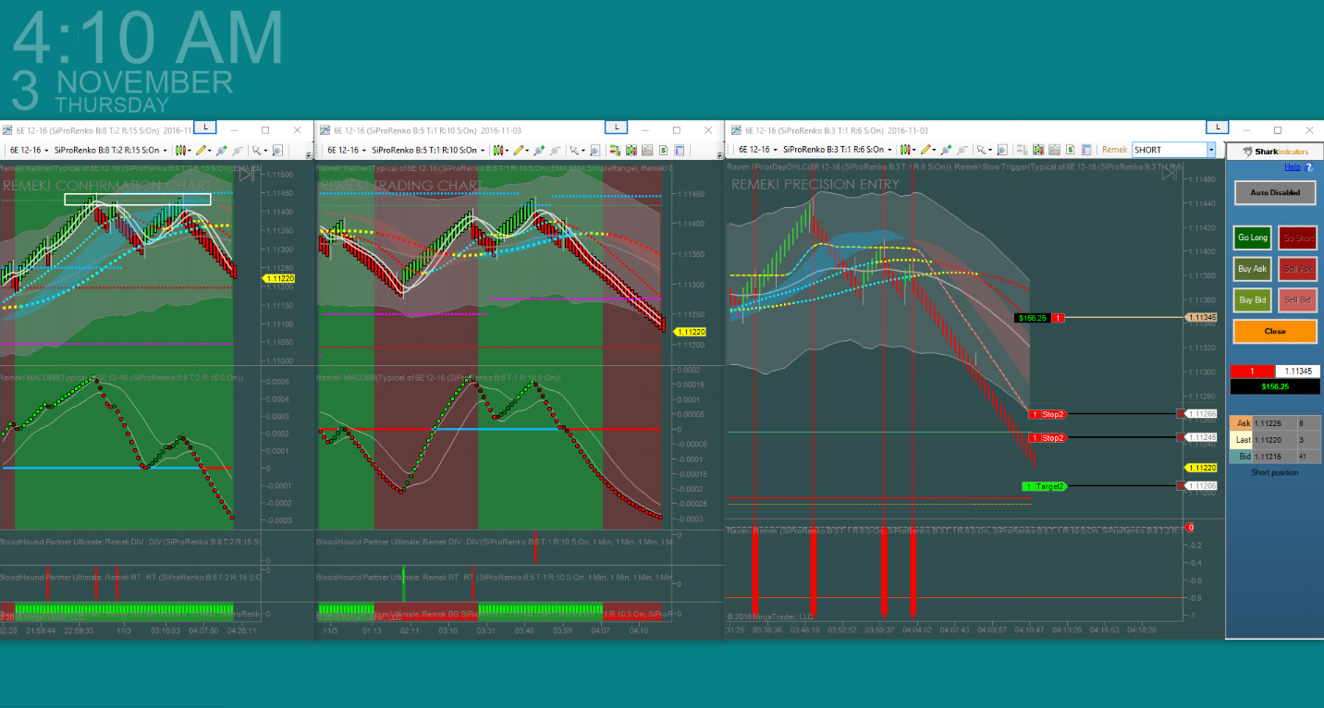
Task: Open SiProRenko B:3 T:1 R:6 interval dropdown
Action: (838, 150)
